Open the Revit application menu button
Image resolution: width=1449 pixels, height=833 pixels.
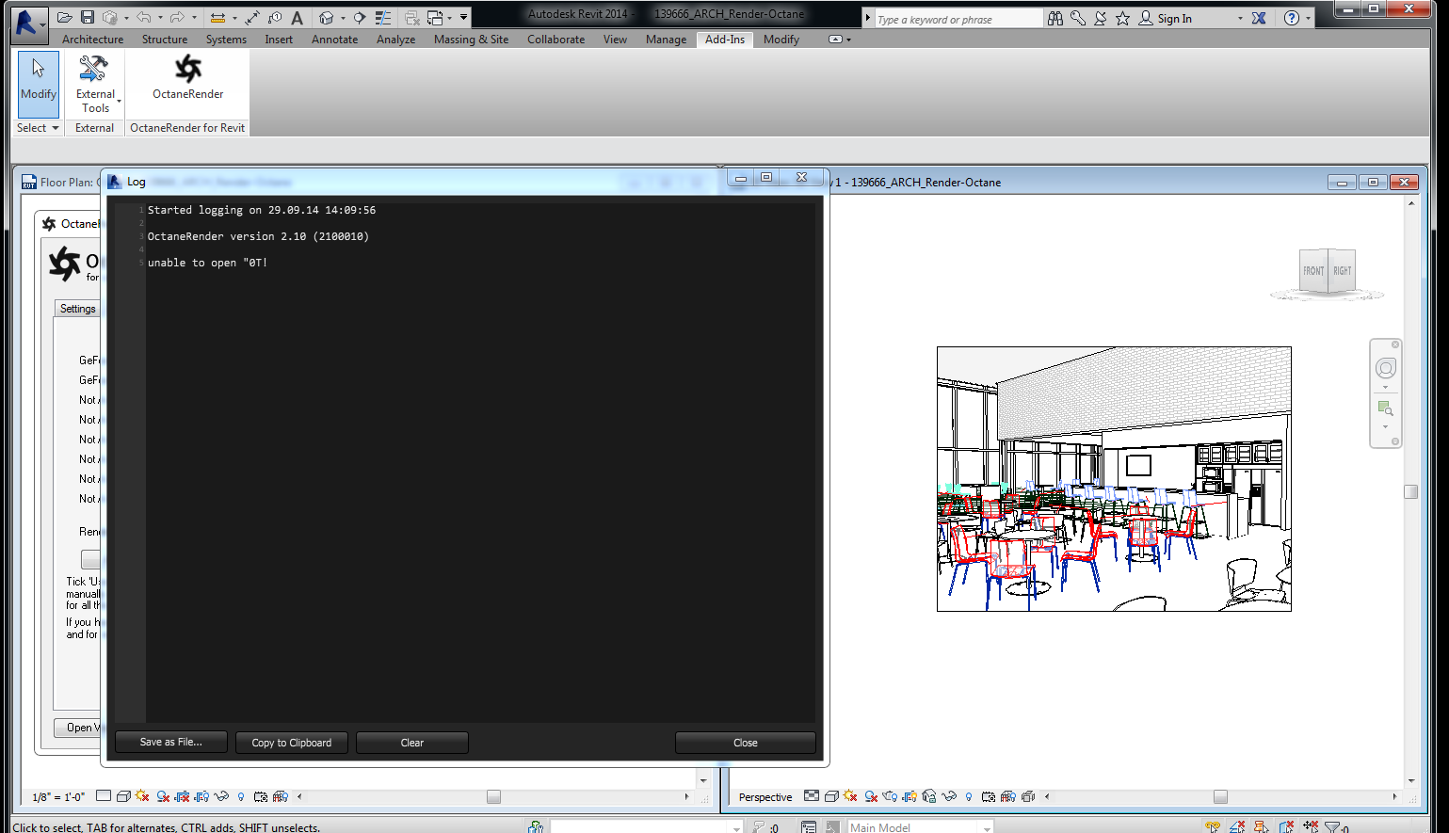28,24
